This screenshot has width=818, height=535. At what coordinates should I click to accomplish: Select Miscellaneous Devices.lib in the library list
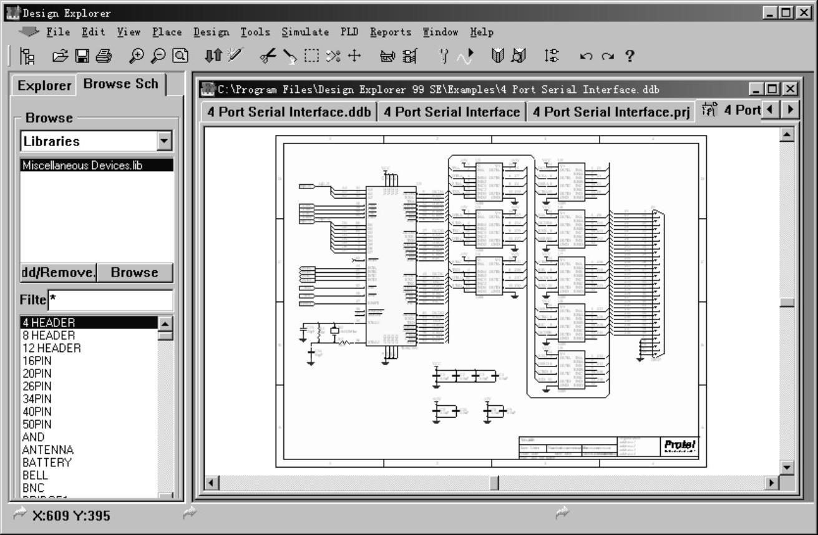[x=97, y=165]
